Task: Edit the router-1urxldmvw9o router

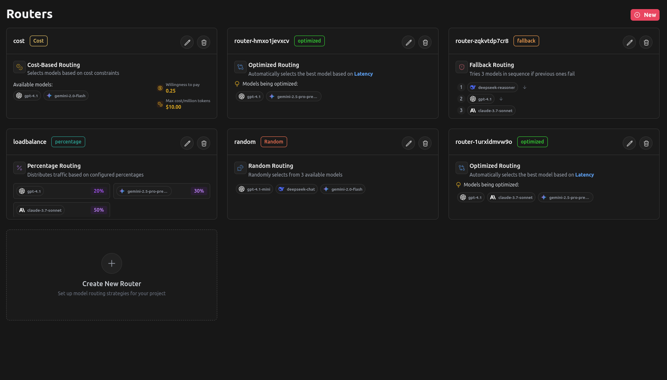Action: (x=629, y=143)
